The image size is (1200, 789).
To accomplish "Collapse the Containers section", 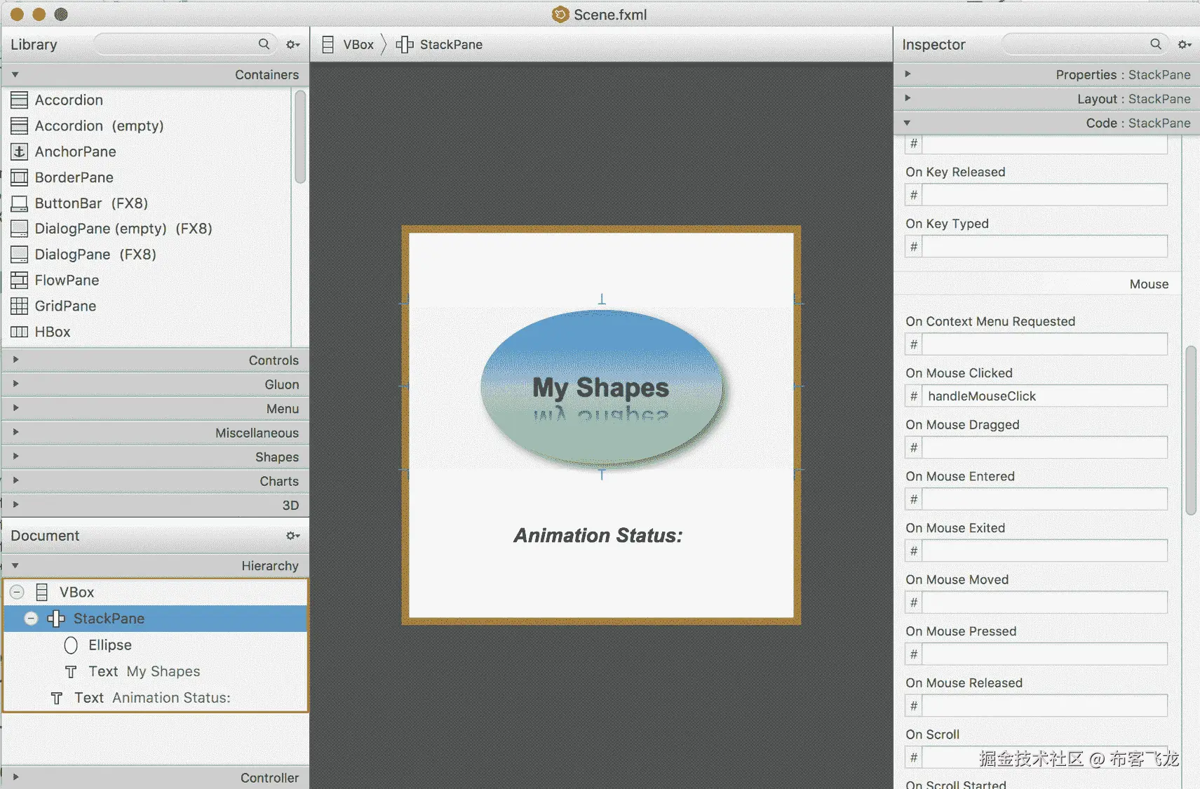I will point(15,74).
